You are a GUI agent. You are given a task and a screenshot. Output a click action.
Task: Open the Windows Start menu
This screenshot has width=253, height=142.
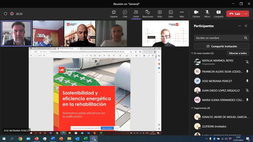pos(4,139)
